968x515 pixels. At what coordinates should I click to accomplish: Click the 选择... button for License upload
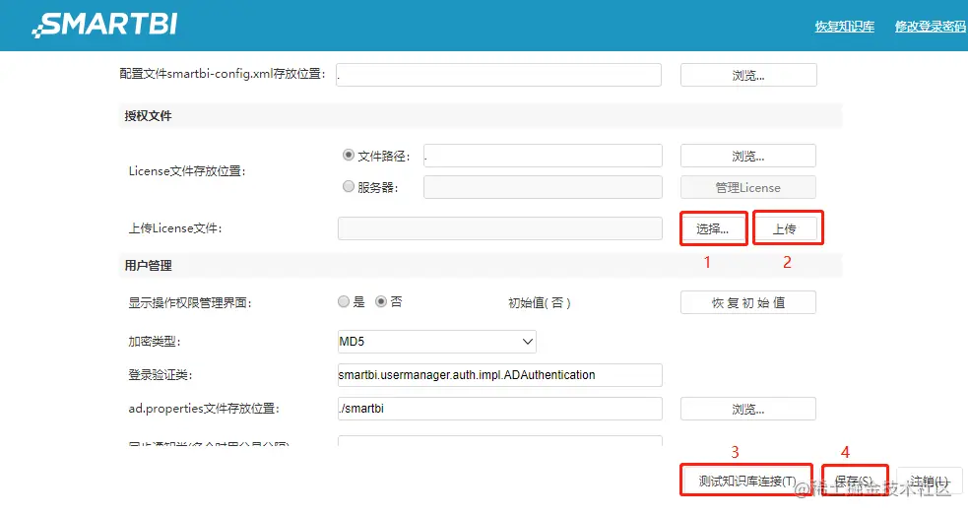pyautogui.click(x=713, y=228)
